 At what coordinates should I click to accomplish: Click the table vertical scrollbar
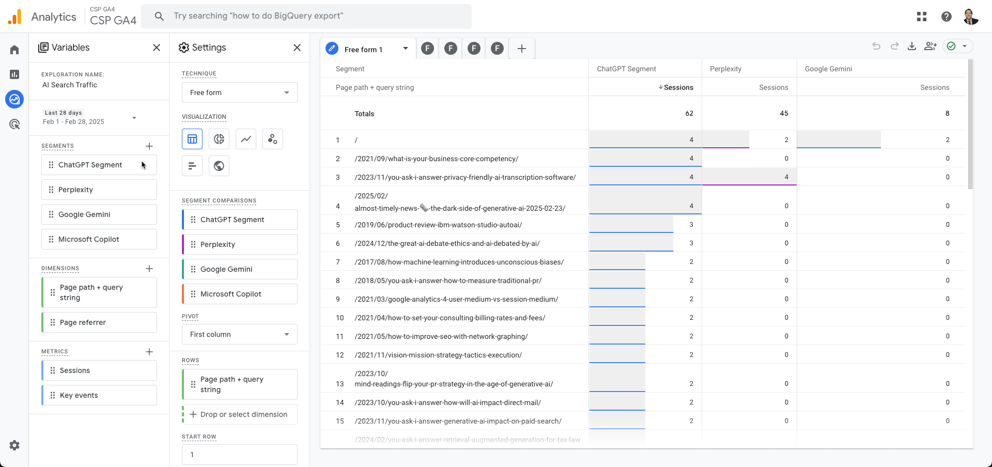[970, 124]
